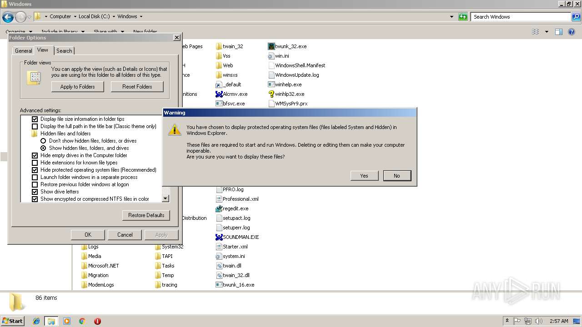Expand the dropdown arrow after Windows in the address bar
This screenshot has height=327, width=582.
point(141,16)
